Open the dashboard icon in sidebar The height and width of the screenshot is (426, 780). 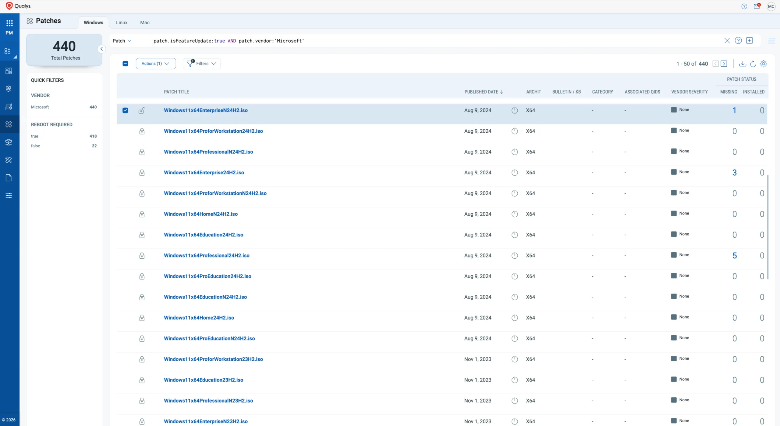pyautogui.click(x=9, y=71)
